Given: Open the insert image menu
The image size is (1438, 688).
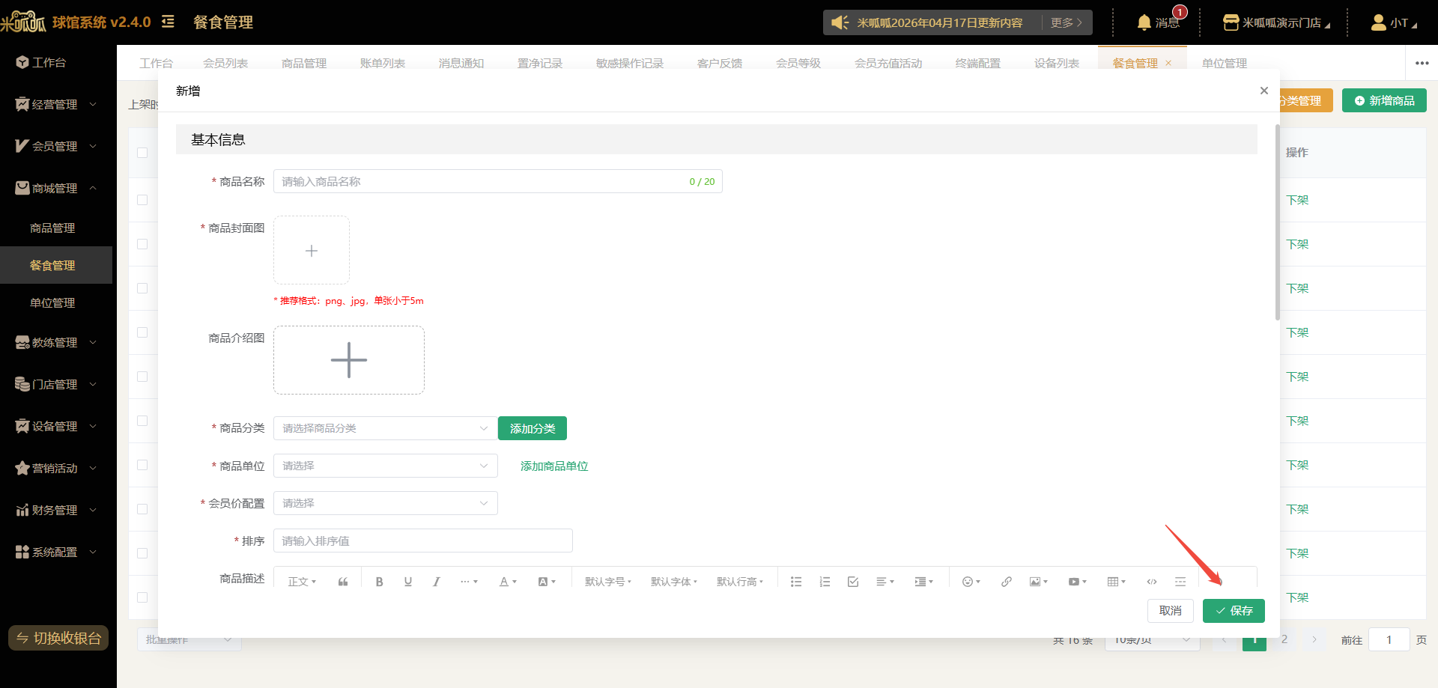Looking at the screenshot, I should coord(1038,582).
